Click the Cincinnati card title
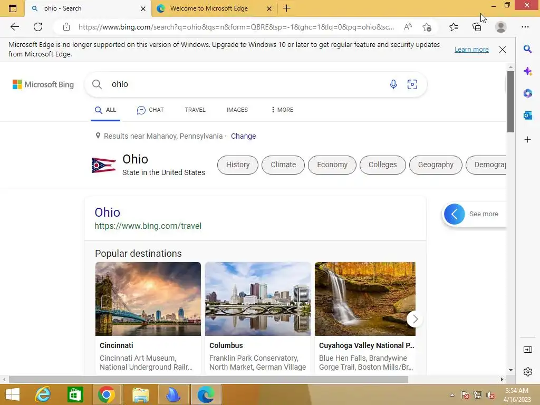The height and width of the screenshot is (405, 540). pyautogui.click(x=117, y=345)
